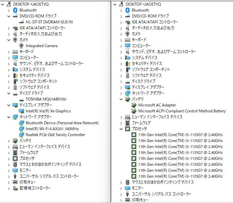This screenshot has height=203, width=233.
Task: Click the Integrated Camera device icon
Action: [x=21, y=46]
